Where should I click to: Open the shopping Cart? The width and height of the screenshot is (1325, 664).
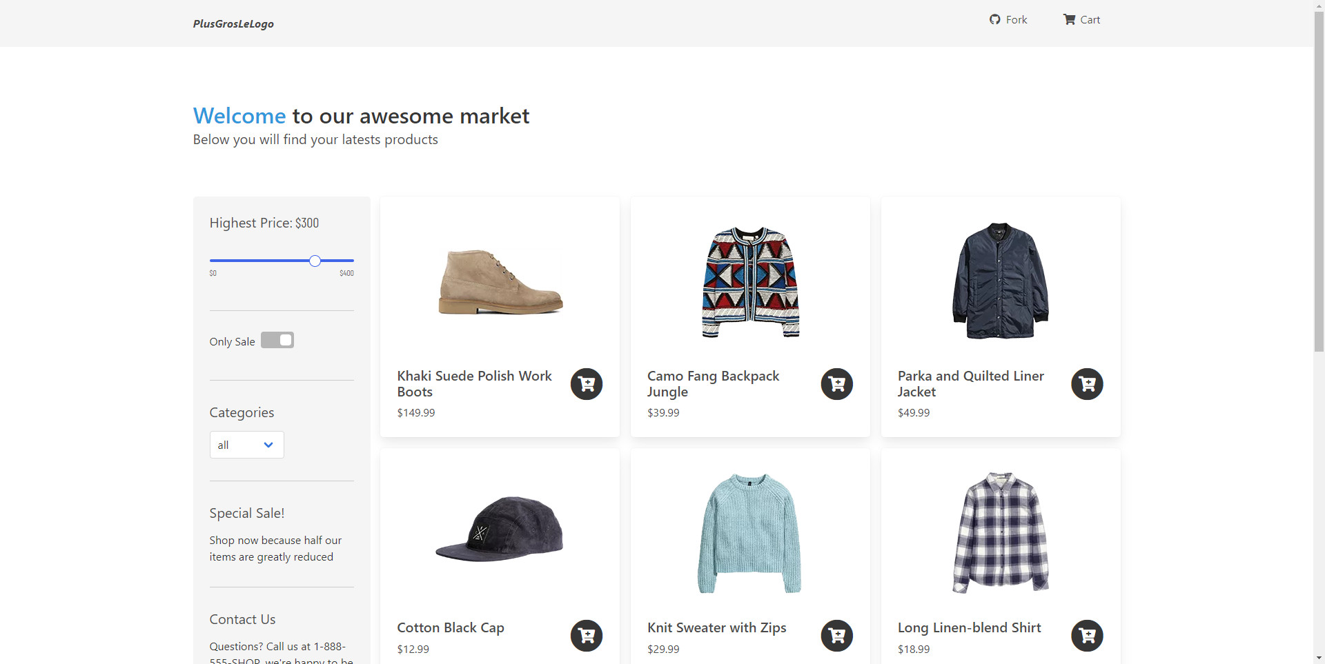coord(1081,19)
